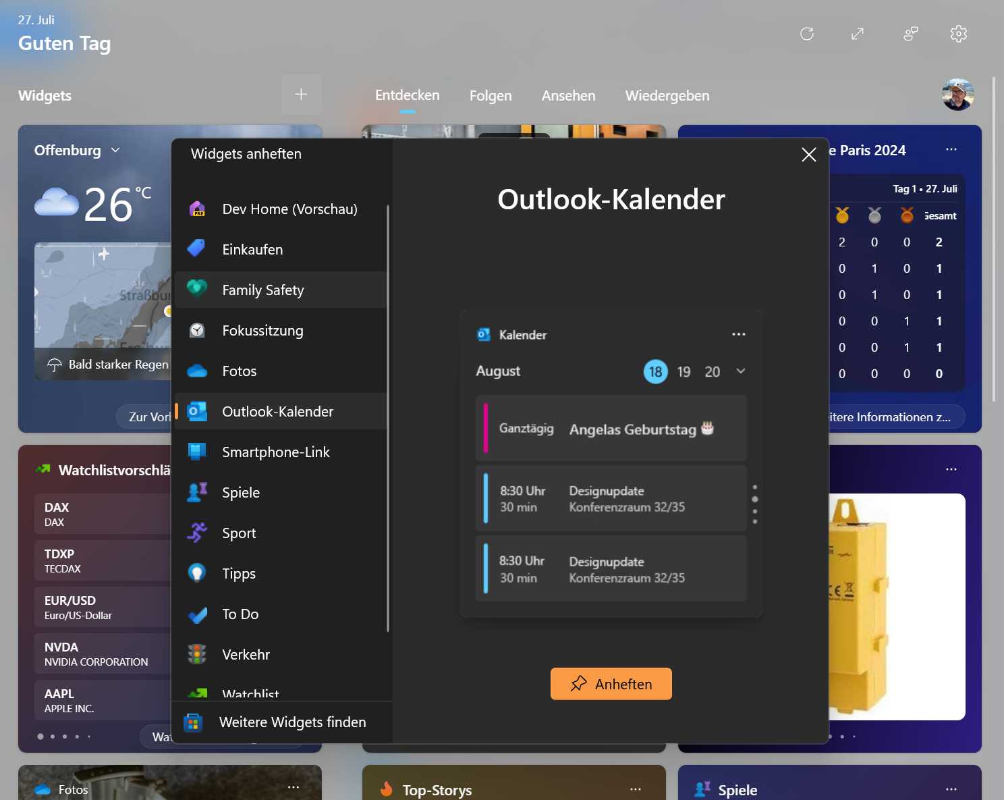The width and height of the screenshot is (1004, 800).
Task: Select the Tipps lightbulb widget icon
Action: click(x=196, y=573)
